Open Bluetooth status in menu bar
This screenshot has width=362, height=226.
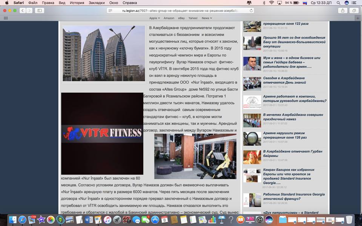click(x=264, y=3)
